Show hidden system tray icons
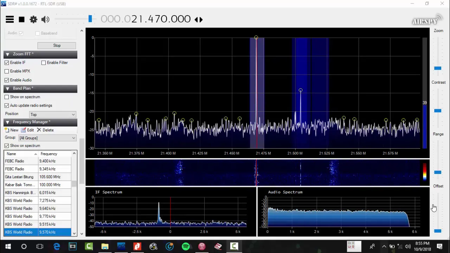The height and width of the screenshot is (253, 450). click(x=384, y=246)
